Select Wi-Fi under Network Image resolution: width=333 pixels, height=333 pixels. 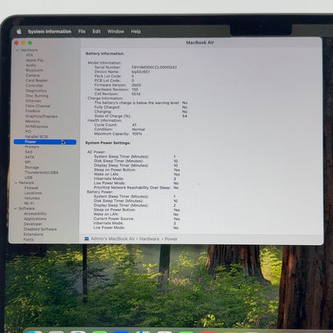coord(29,203)
